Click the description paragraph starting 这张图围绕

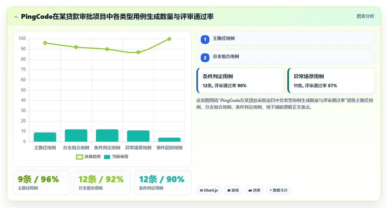point(285,104)
